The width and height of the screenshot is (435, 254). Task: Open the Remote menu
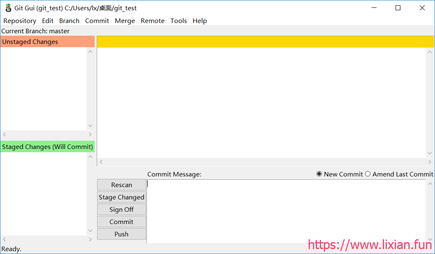point(153,21)
